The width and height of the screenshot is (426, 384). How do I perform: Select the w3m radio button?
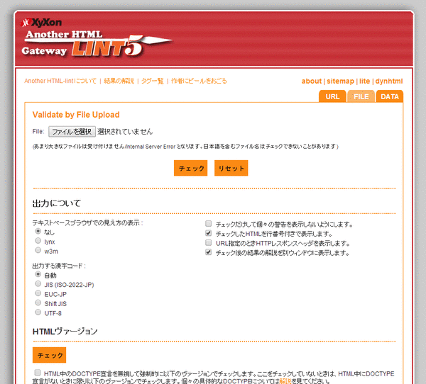[x=38, y=250]
